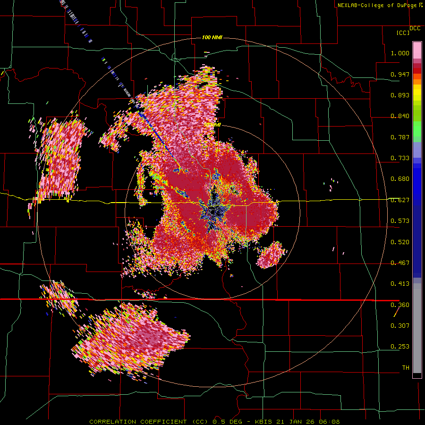Click the 0.413 scale value

click(x=400, y=284)
